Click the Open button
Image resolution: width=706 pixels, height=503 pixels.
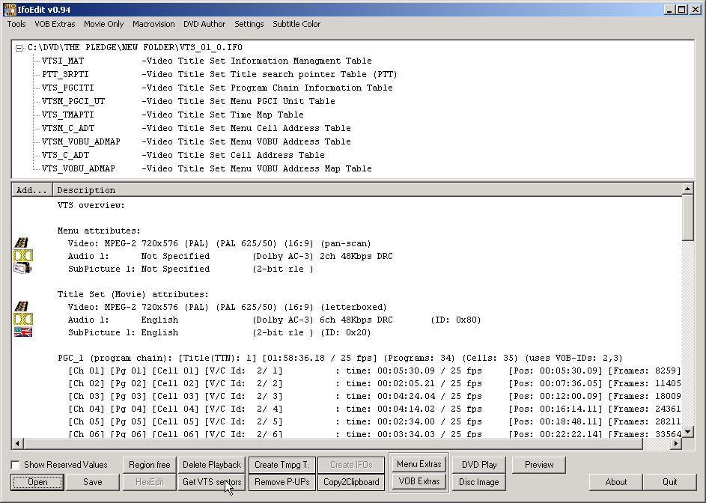[37, 482]
